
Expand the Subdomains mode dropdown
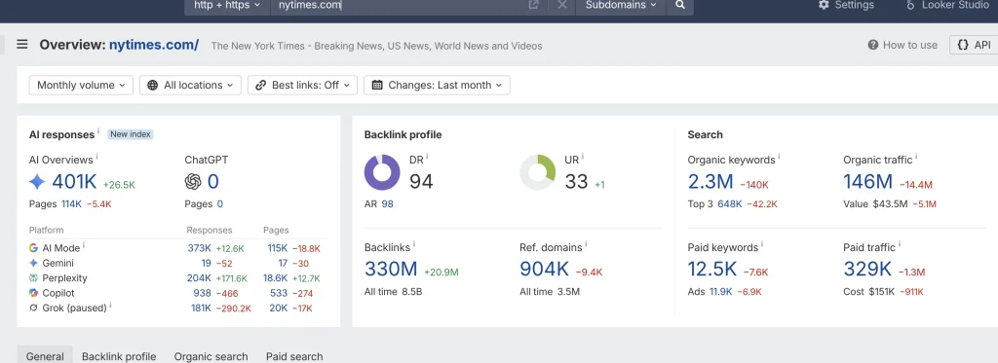pyautogui.click(x=621, y=5)
